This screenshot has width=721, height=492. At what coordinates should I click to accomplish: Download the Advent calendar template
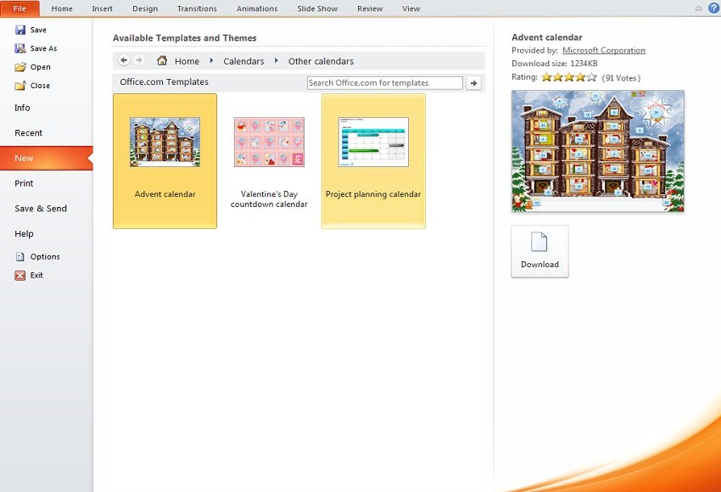tap(539, 251)
